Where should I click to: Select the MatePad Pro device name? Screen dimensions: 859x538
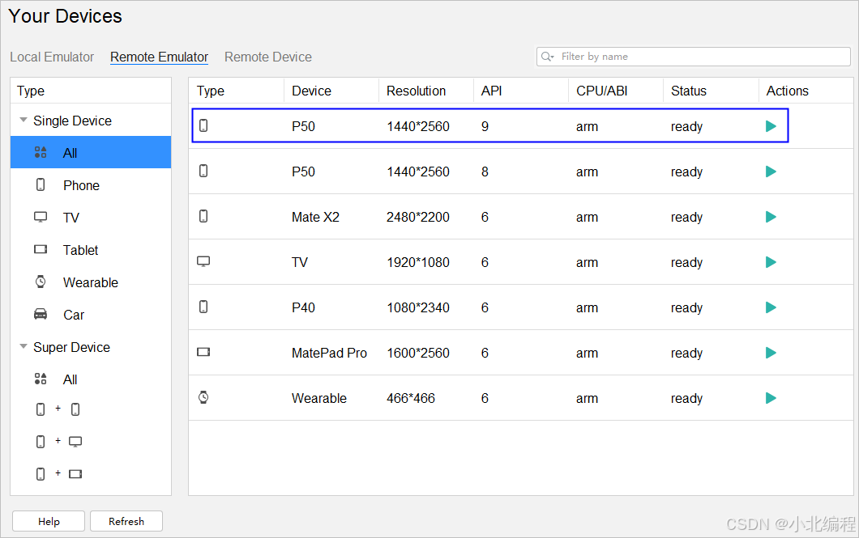click(x=329, y=354)
